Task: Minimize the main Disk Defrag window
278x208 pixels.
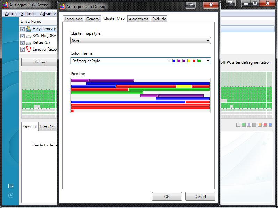Action: (246, 3)
